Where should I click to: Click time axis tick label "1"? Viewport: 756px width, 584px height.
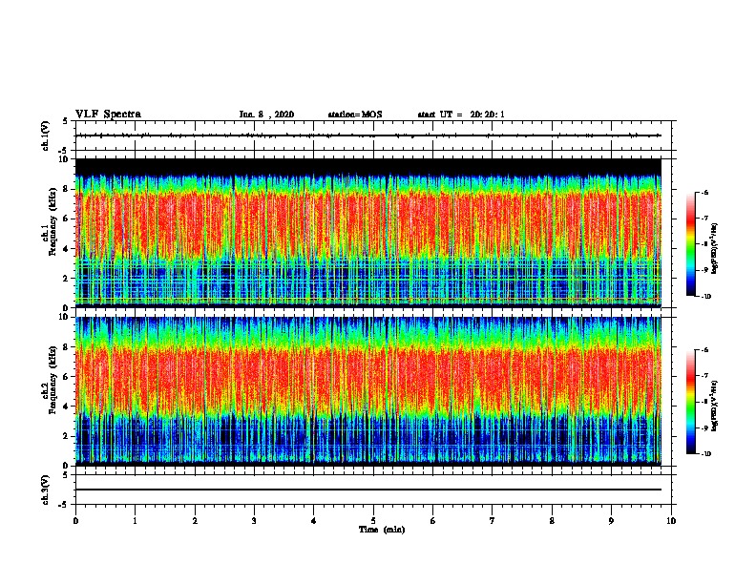tap(135, 520)
